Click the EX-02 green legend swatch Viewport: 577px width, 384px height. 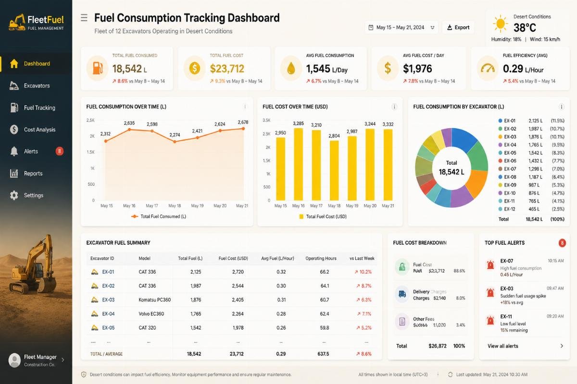click(x=500, y=129)
